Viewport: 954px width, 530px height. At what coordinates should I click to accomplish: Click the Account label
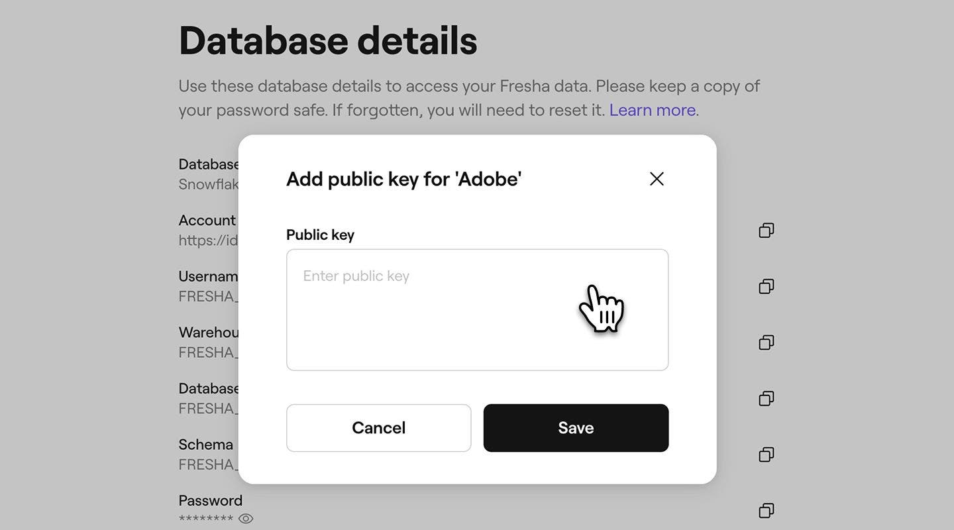click(x=207, y=220)
